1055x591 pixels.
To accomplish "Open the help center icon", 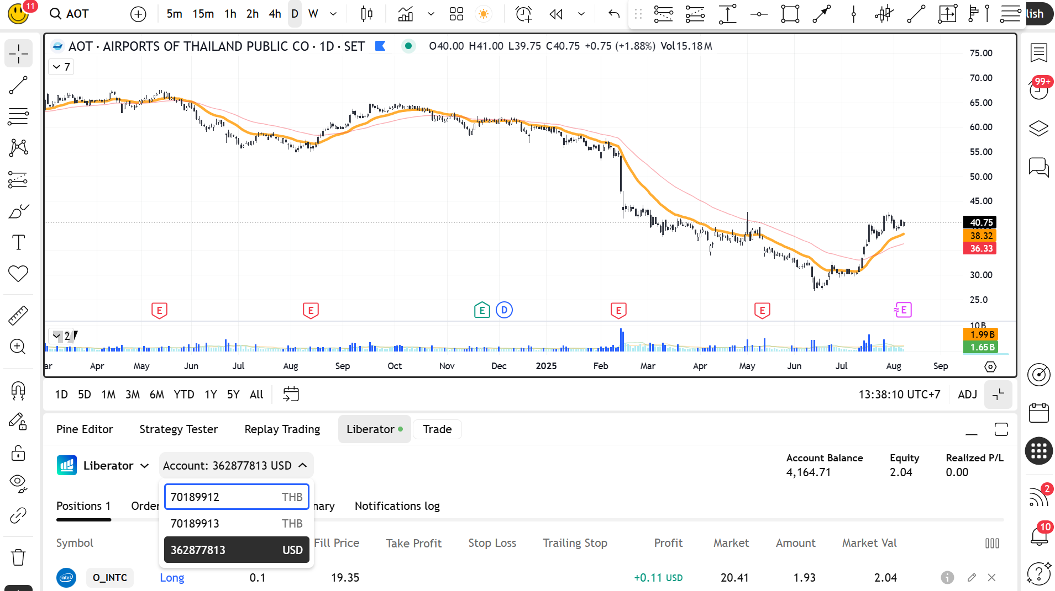I will pos(1039,573).
